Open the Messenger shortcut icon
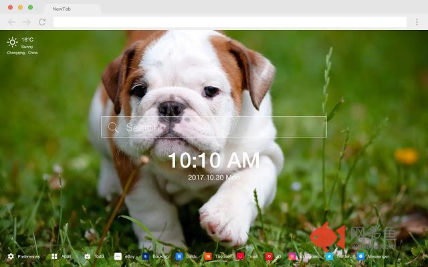The width and height of the screenshot is (428, 267). (x=361, y=256)
